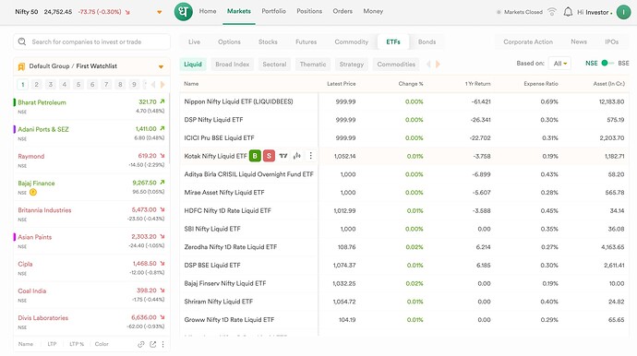
Task: Open the Portfolio tab
Action: (274, 11)
